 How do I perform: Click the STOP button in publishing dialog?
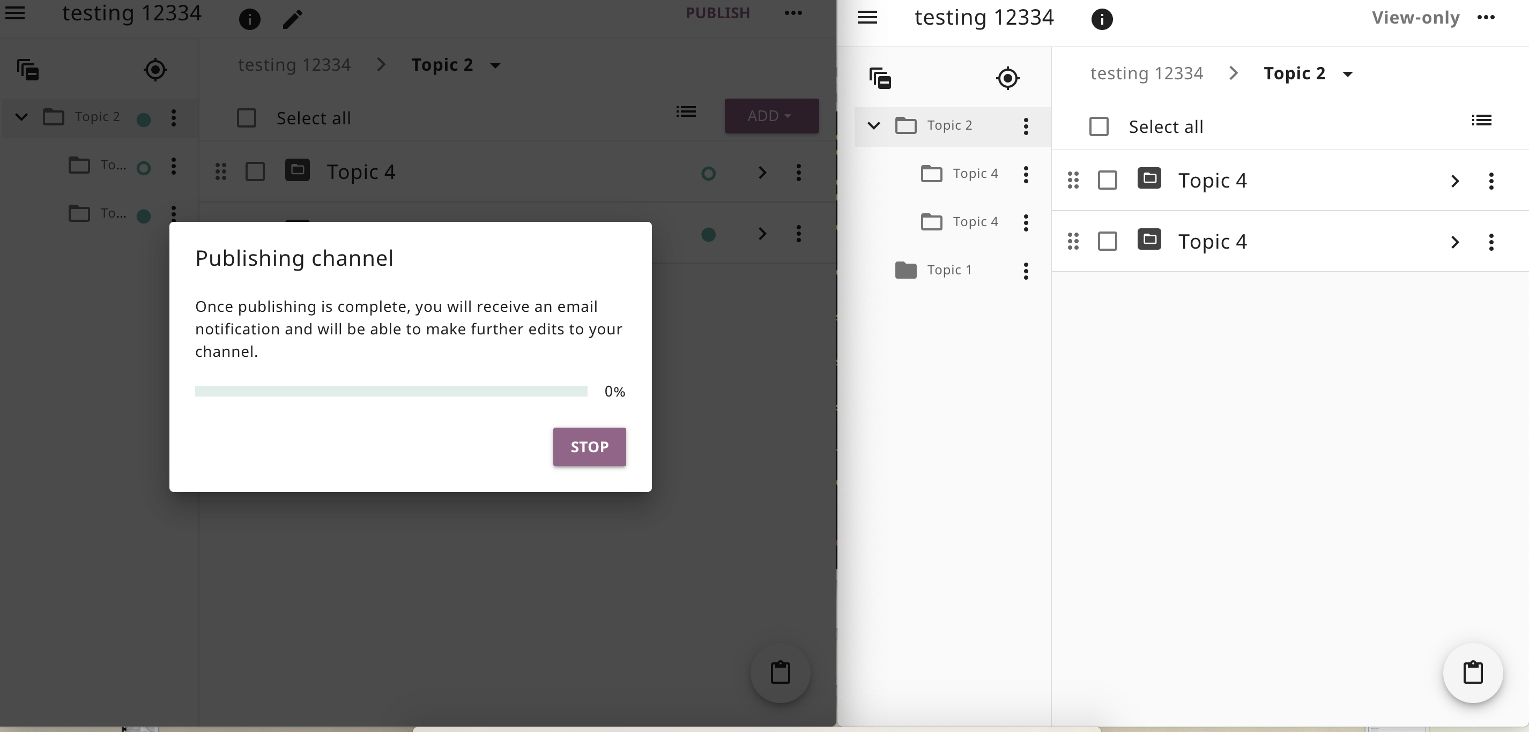589,447
